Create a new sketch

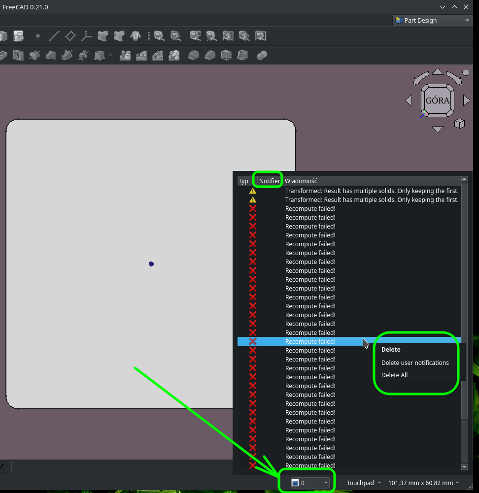tap(18, 35)
